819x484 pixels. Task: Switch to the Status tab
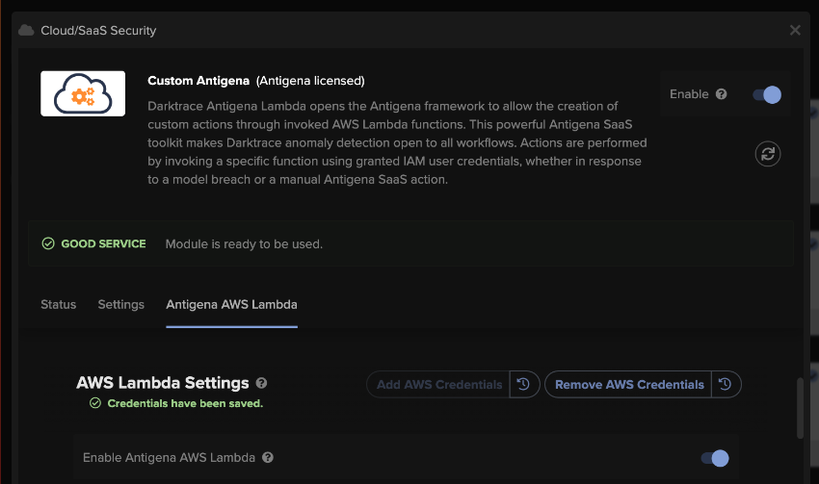tap(59, 305)
